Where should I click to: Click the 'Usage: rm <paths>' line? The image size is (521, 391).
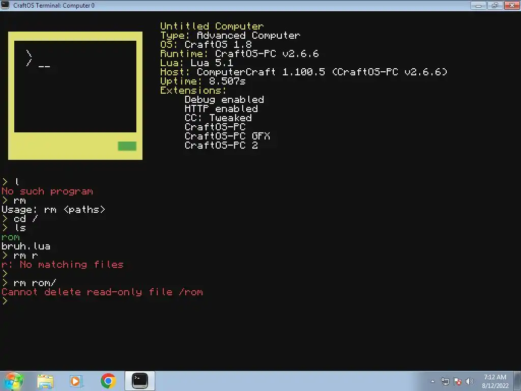coord(53,209)
